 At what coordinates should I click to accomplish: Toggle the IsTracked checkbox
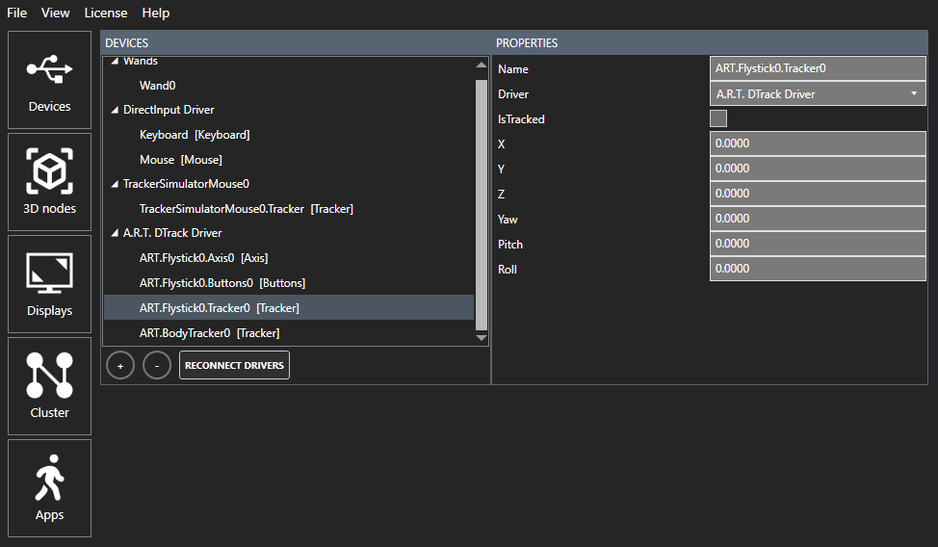(x=718, y=118)
